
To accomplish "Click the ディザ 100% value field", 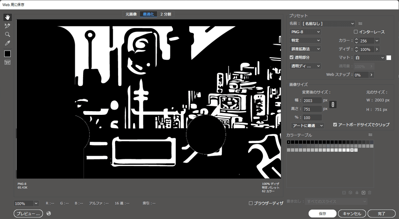I will click(x=367, y=49).
